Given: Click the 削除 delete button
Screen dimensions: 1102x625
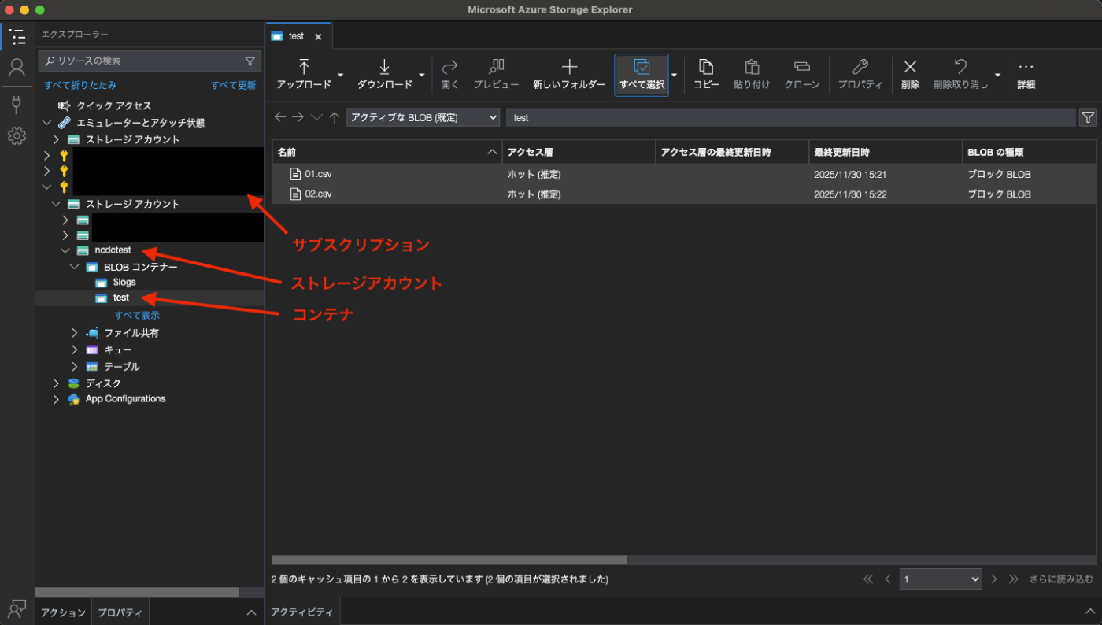Looking at the screenshot, I should tap(910, 75).
